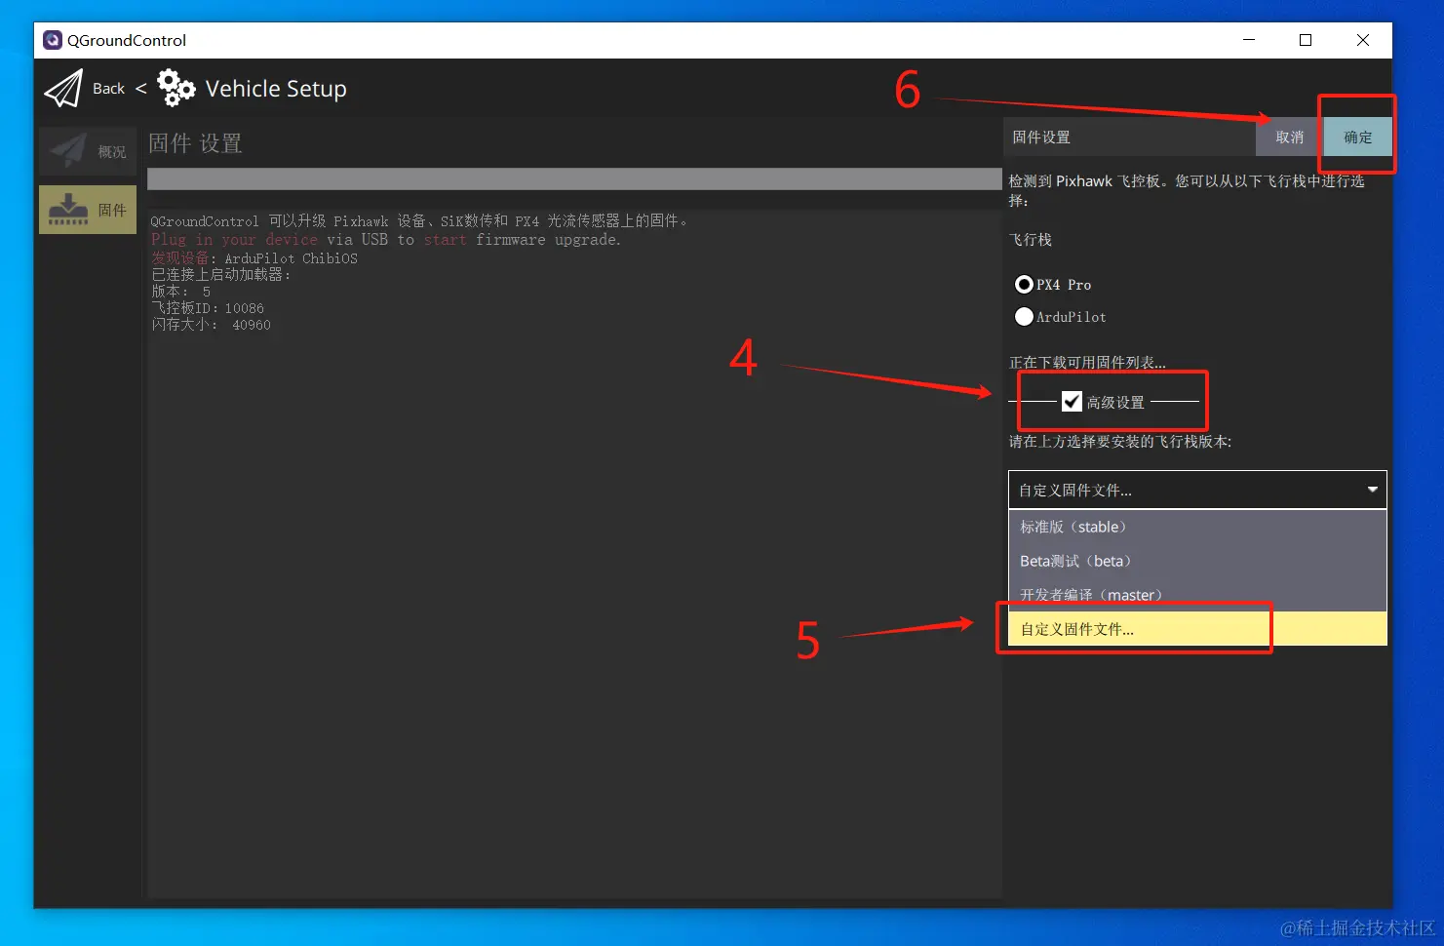Click the Back text label
1444x946 pixels.
(108, 89)
